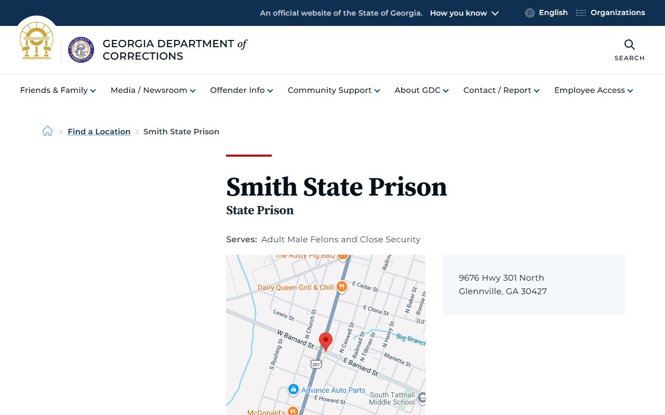Click the Advance Auto Parts map marker
The height and width of the screenshot is (415, 665).
(x=293, y=389)
